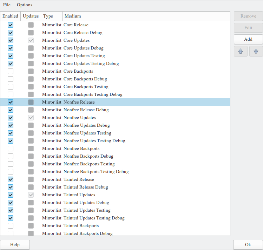This screenshot has height=250, width=263.
Task: Uncheck Enabled for Nonfree Release
Action: (x=11, y=102)
